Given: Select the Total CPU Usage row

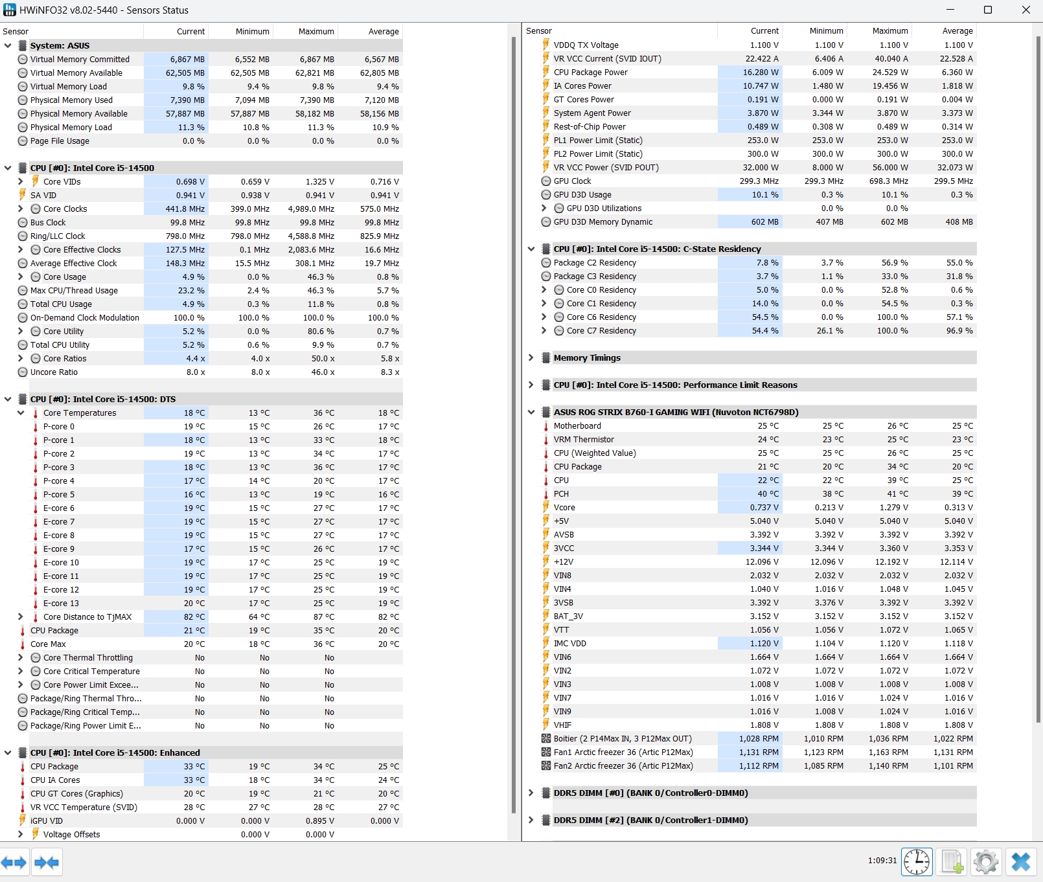Looking at the screenshot, I should 201,304.
